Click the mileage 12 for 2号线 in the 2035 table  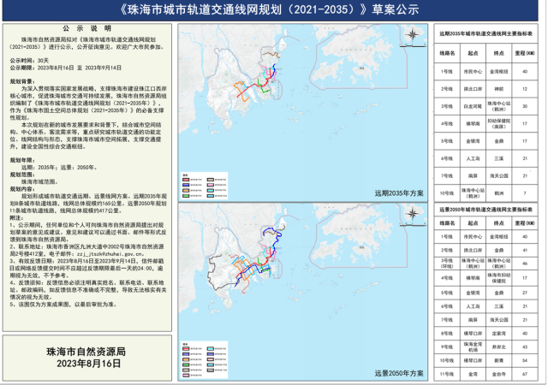tap(525, 89)
